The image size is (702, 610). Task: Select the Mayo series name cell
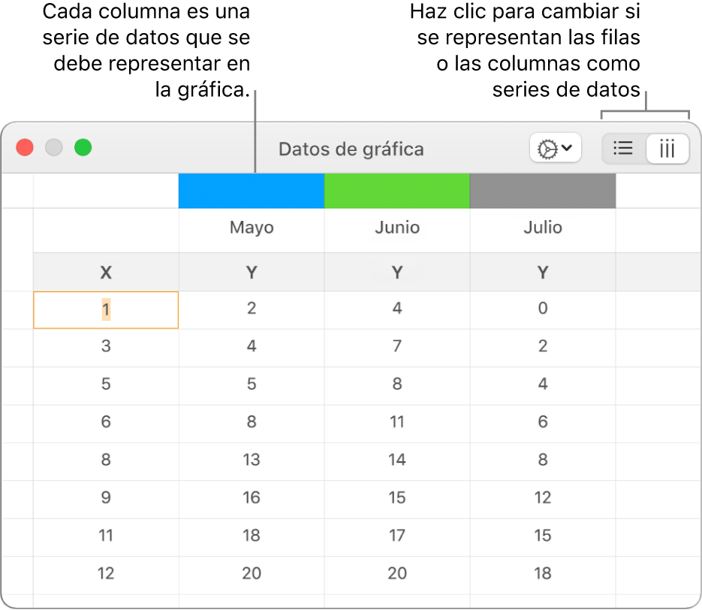(252, 228)
